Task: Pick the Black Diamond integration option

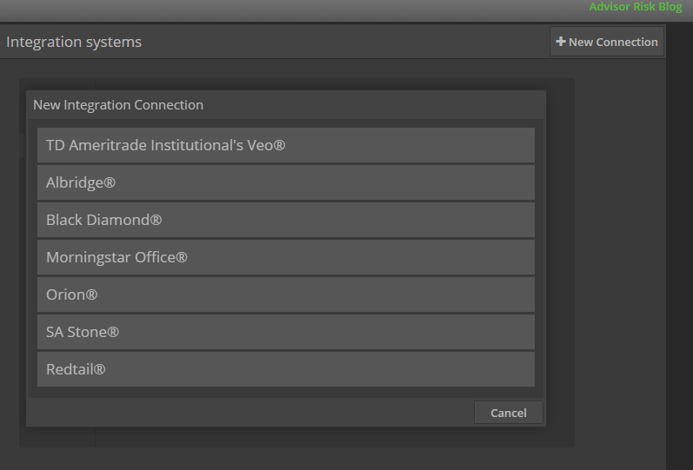Action: [x=285, y=220]
